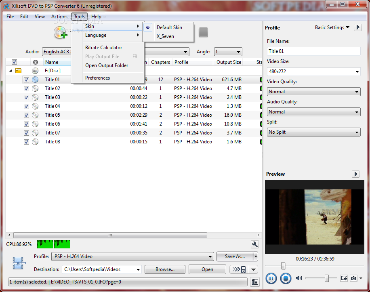This screenshot has height=292, width=370.
Task: Open the Audio Quality dropdown
Action: [313, 112]
